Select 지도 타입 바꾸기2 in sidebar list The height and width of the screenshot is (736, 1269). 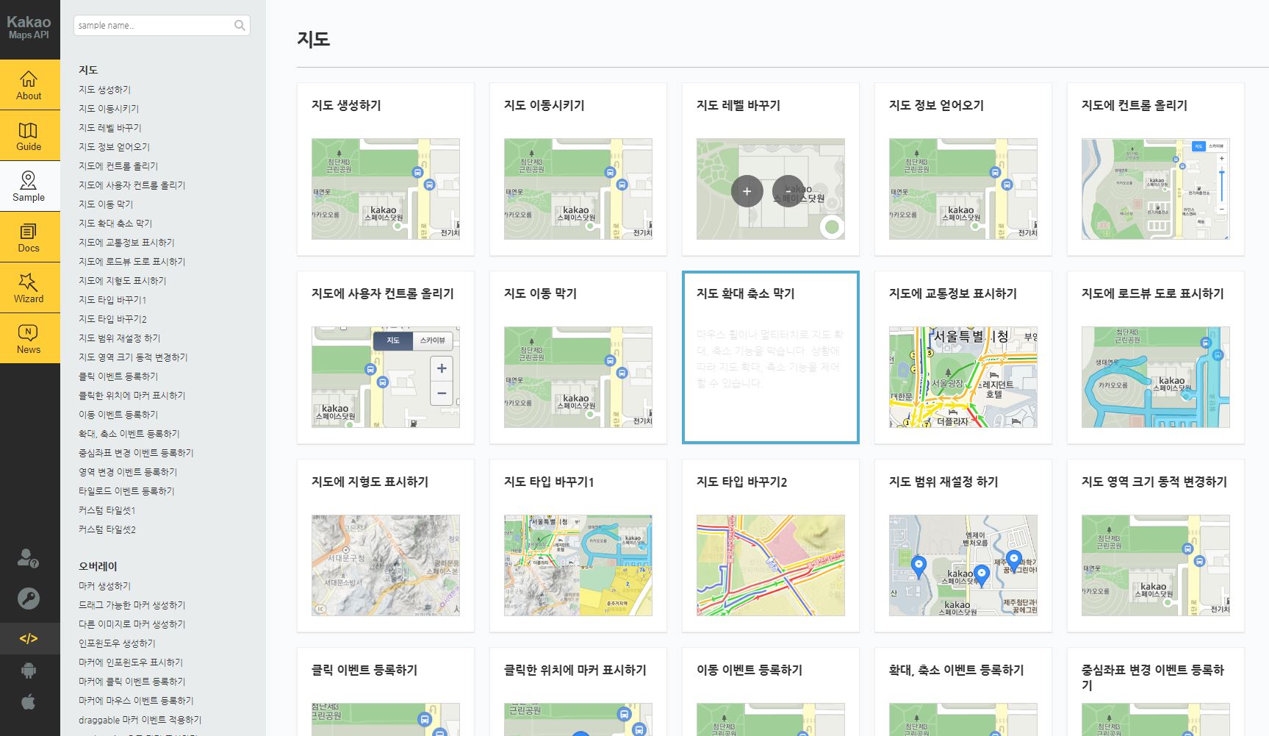pos(113,319)
